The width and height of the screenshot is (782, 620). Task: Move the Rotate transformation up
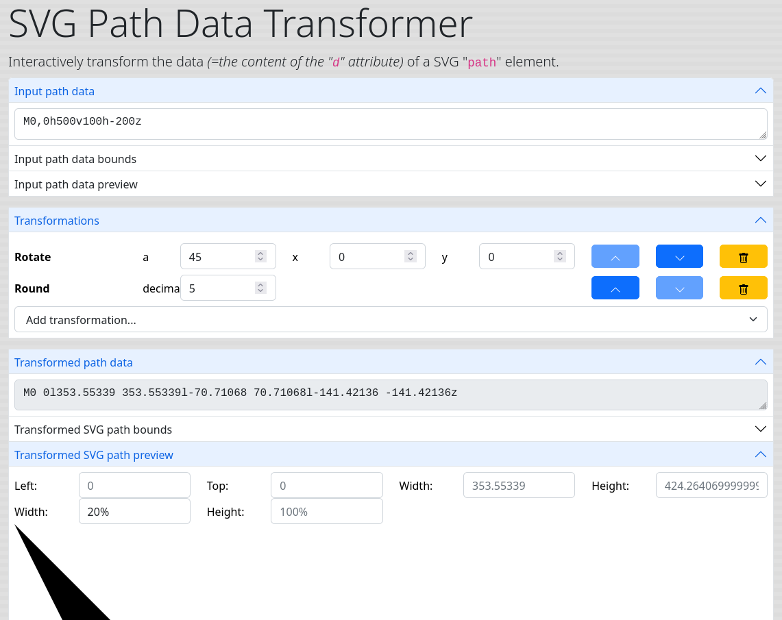(x=615, y=256)
